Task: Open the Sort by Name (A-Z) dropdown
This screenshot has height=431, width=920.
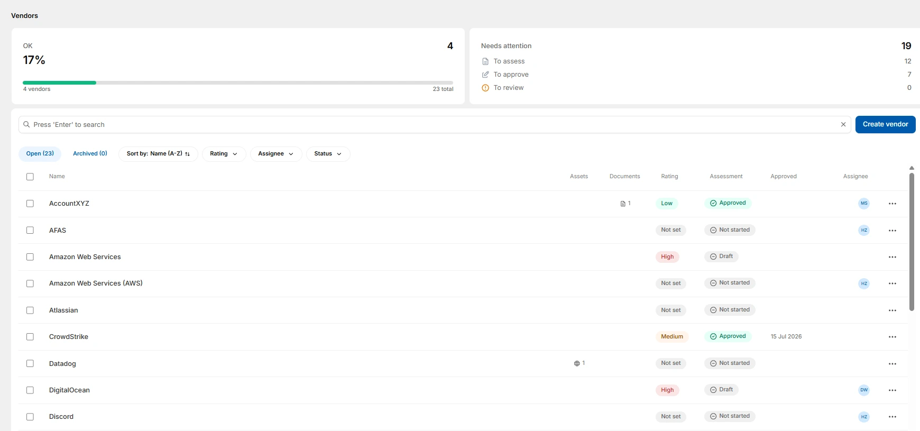Action: (x=158, y=154)
